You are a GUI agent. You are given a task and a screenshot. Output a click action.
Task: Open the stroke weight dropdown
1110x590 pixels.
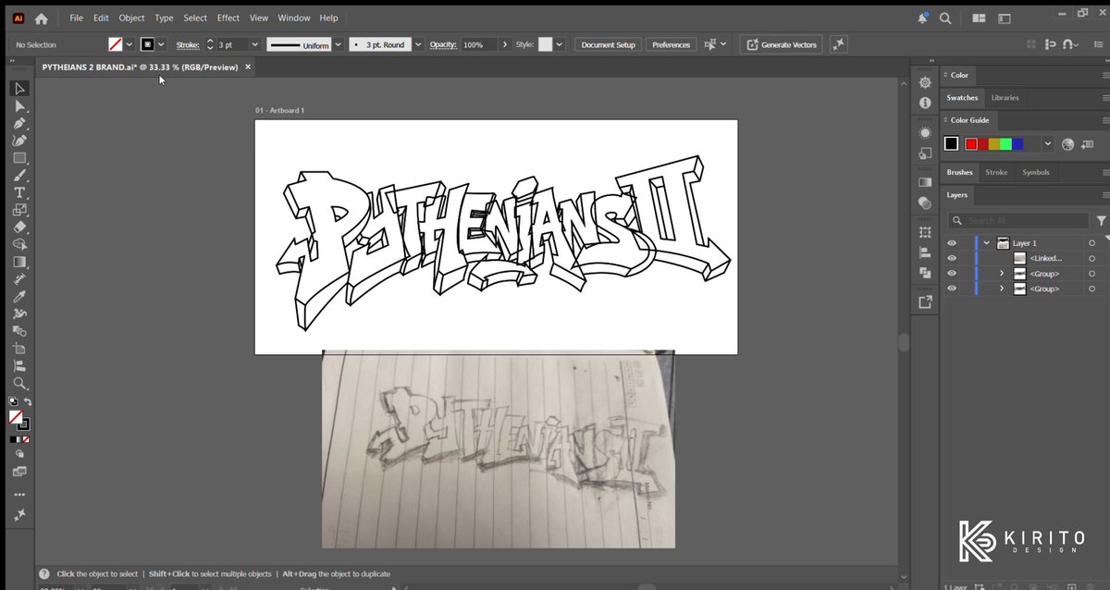254,44
